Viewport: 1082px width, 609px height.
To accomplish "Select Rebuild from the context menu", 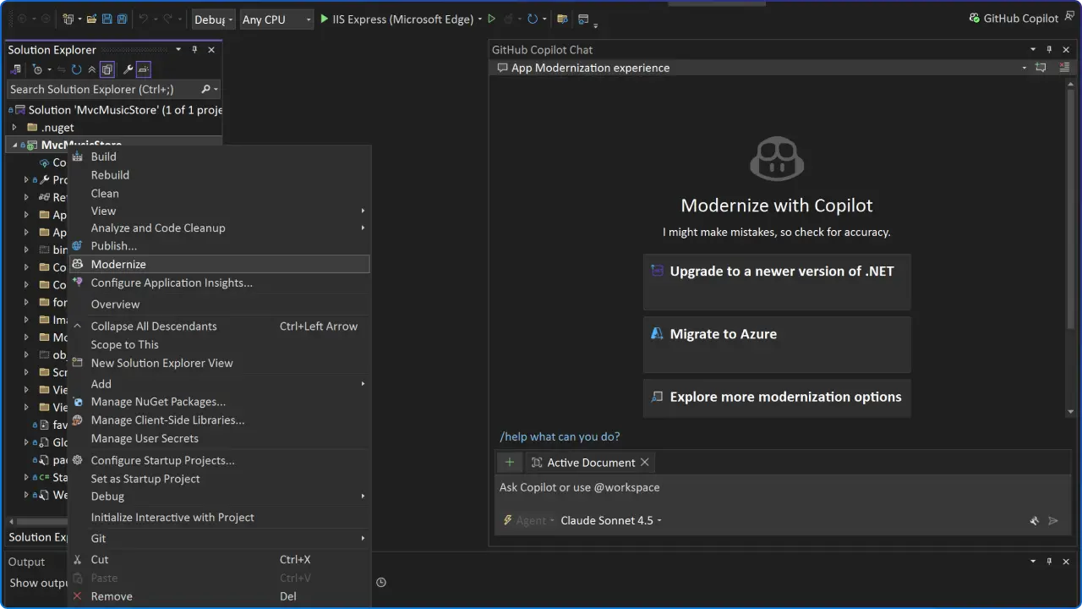I will (x=220, y=175).
